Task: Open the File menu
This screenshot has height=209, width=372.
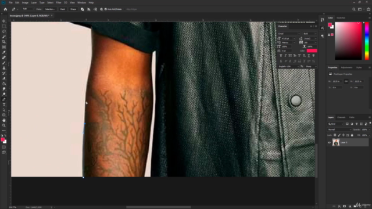Action: tap(10, 2)
